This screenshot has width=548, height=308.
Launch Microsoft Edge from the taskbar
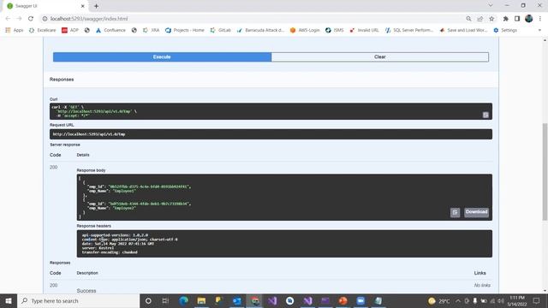183,300
